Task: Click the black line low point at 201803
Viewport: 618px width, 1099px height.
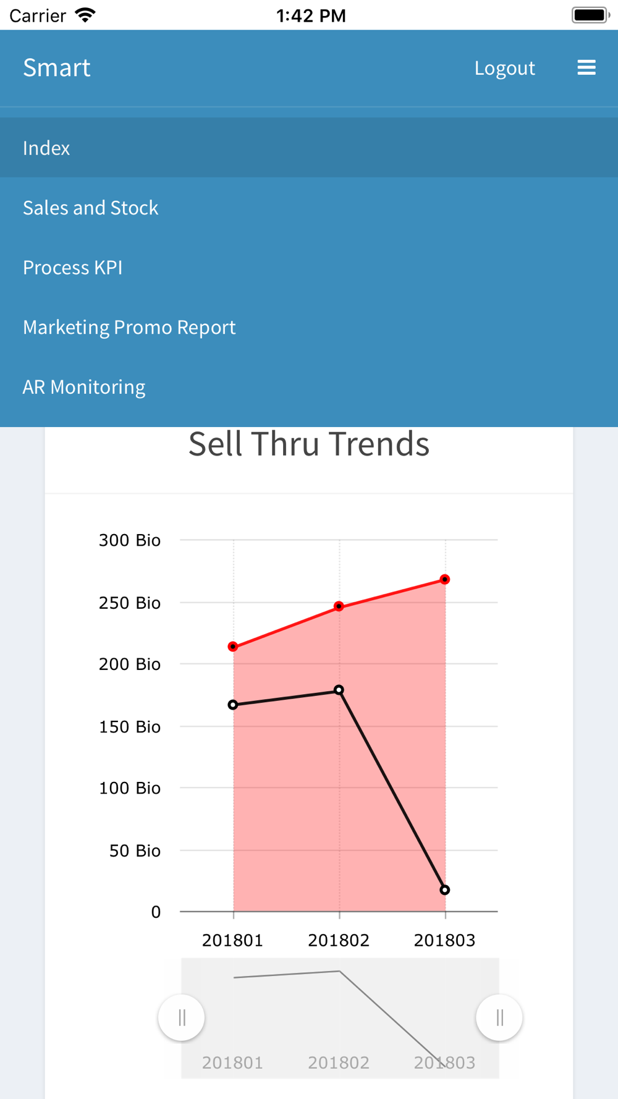Action: (x=445, y=890)
